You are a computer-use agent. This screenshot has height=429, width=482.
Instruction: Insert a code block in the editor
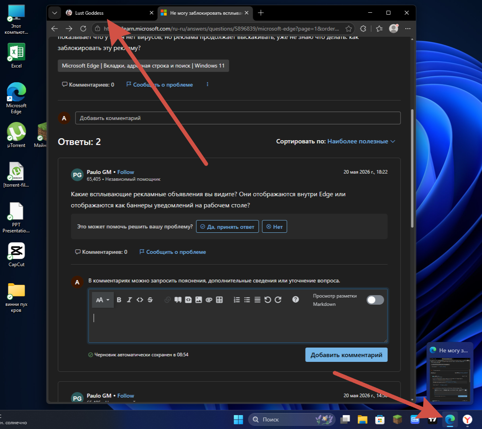(188, 300)
